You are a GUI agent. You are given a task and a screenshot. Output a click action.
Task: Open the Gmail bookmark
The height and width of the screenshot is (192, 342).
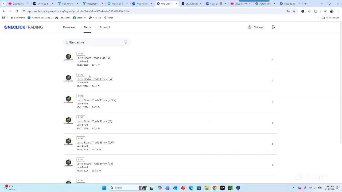[x=65, y=18]
